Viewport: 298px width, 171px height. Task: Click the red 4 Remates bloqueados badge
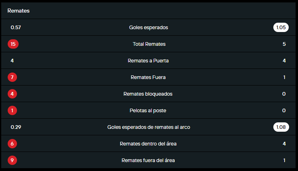point(13,94)
